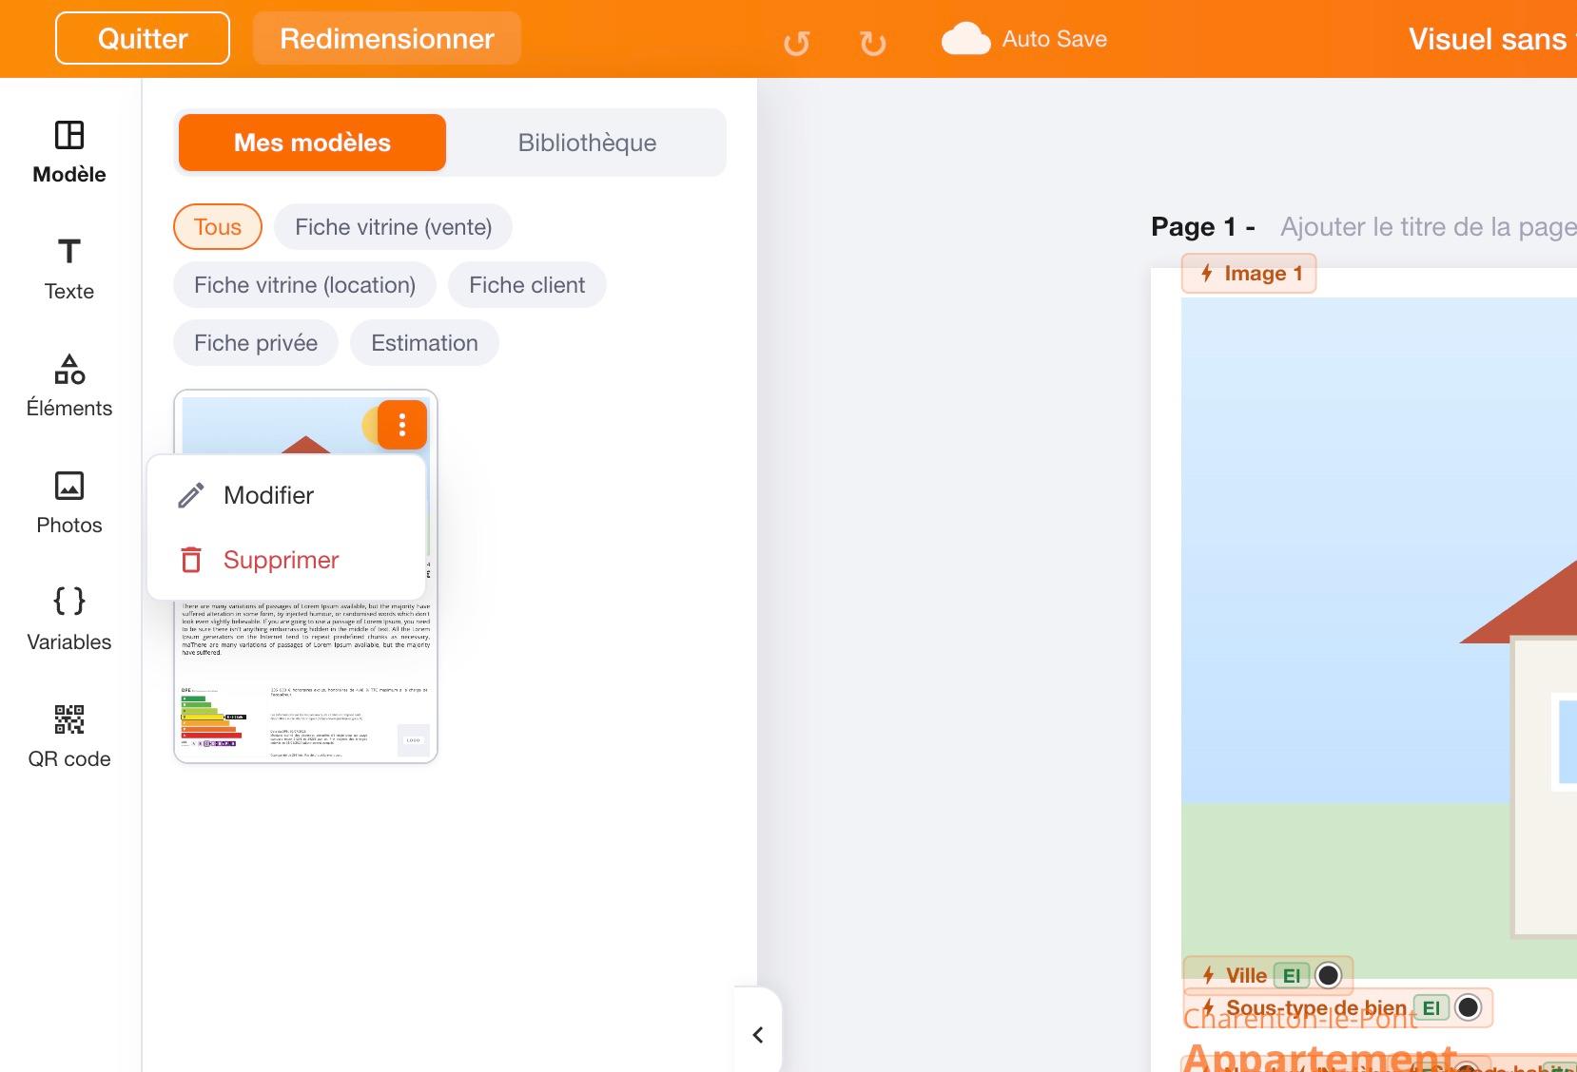The width and height of the screenshot is (1577, 1072).
Task: Collapse the side panel with chevron
Action: tap(758, 1035)
